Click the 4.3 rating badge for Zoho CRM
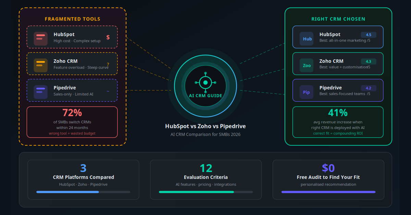This screenshot has height=215, width=411. coord(369,61)
